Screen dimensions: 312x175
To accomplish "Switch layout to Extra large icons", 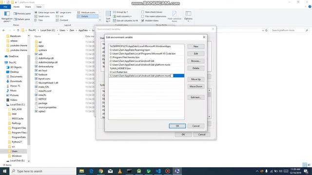I will 44,12.
